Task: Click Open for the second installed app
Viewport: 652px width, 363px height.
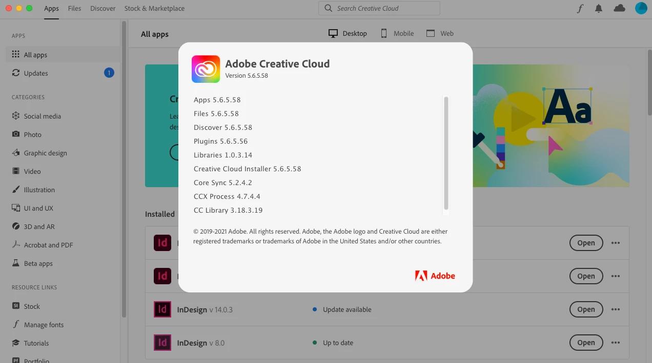Action: click(x=586, y=276)
